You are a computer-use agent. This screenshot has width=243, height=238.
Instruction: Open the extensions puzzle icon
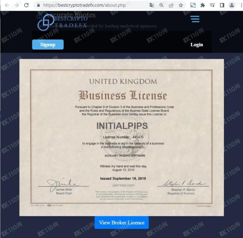(202, 5)
